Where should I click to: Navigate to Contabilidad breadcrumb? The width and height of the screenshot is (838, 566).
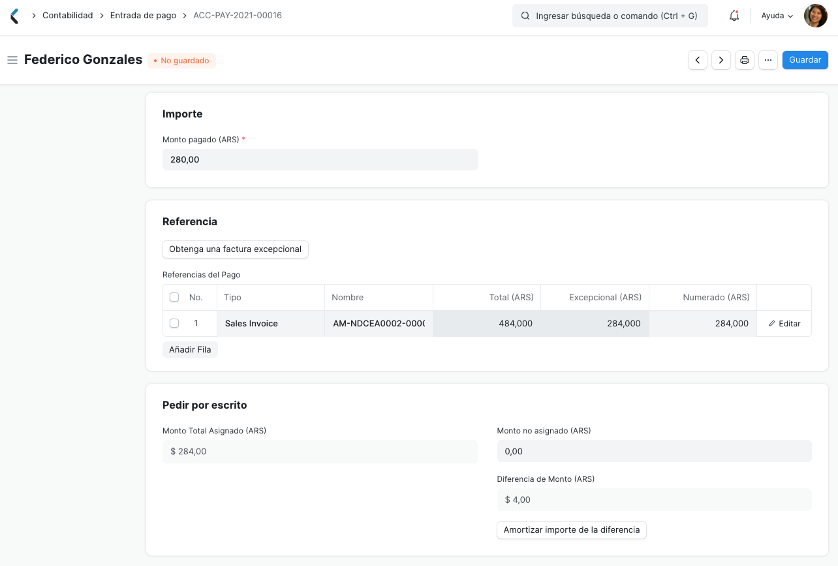coord(68,16)
